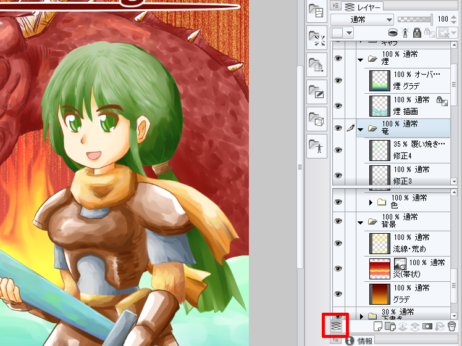462x346 pixels.
Task: Open the layer palette menu icon
Action: pos(335,6)
